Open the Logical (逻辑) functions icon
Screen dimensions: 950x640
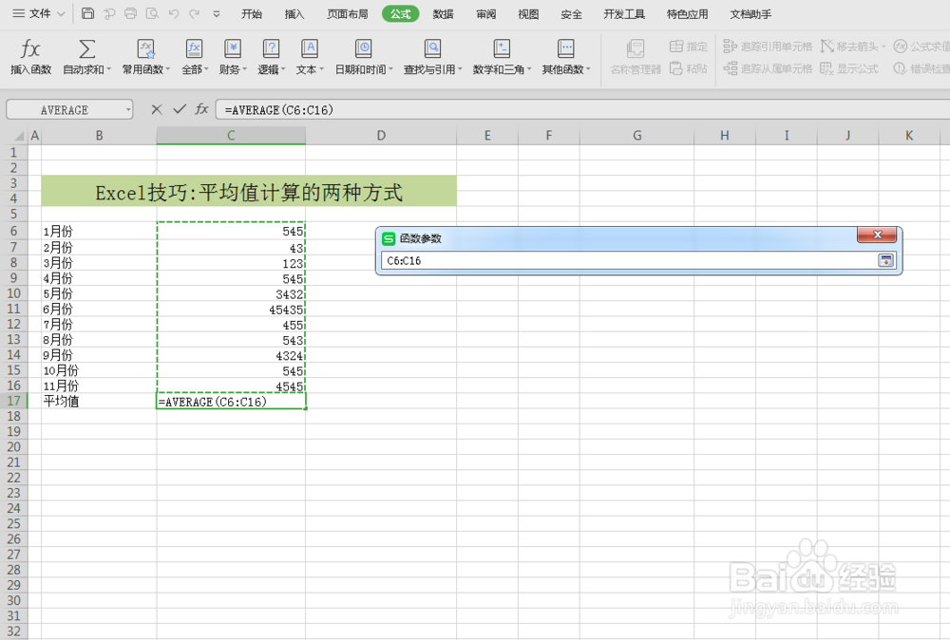pos(271,48)
